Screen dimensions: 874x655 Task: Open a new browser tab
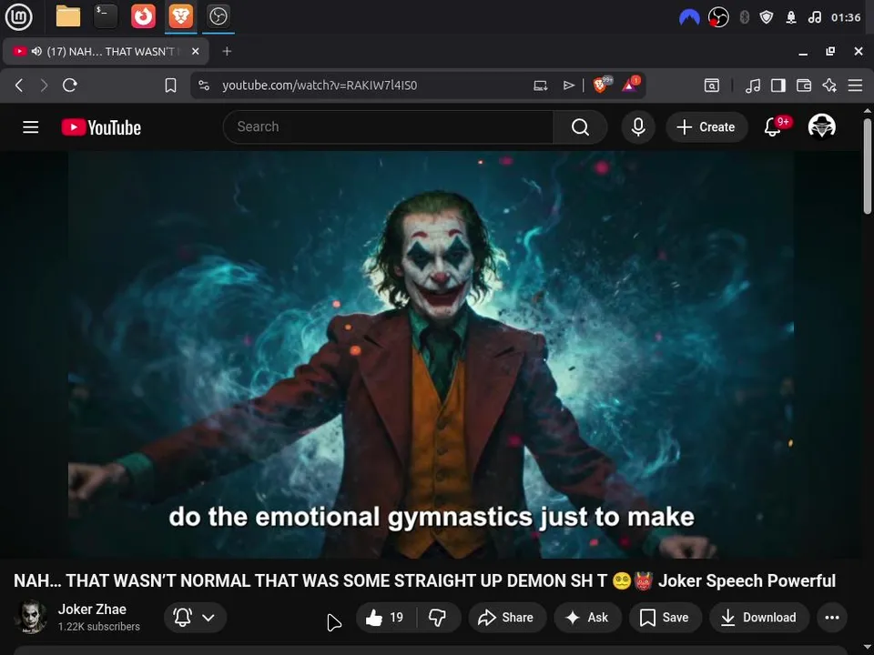pos(227,51)
